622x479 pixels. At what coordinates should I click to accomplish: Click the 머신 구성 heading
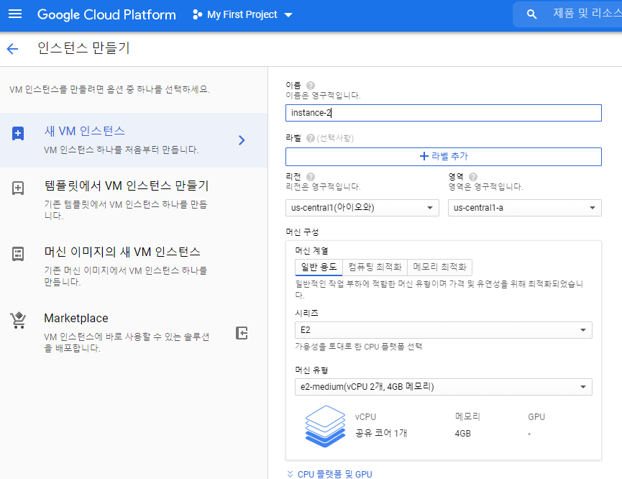pos(302,232)
